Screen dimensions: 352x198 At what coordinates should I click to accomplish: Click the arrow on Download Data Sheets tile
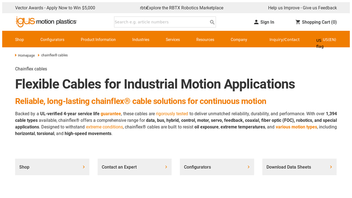(x=331, y=167)
